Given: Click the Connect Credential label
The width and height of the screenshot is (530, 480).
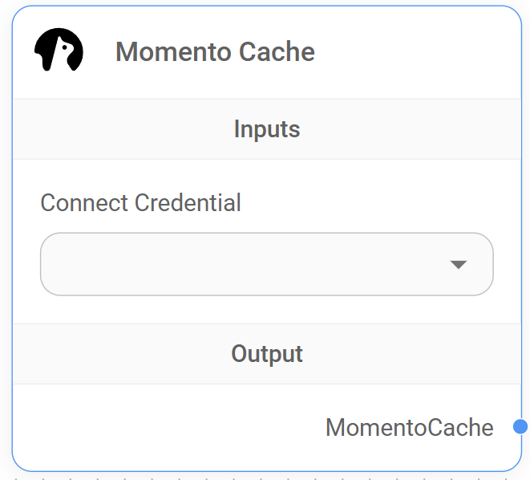Looking at the screenshot, I should [x=140, y=202].
